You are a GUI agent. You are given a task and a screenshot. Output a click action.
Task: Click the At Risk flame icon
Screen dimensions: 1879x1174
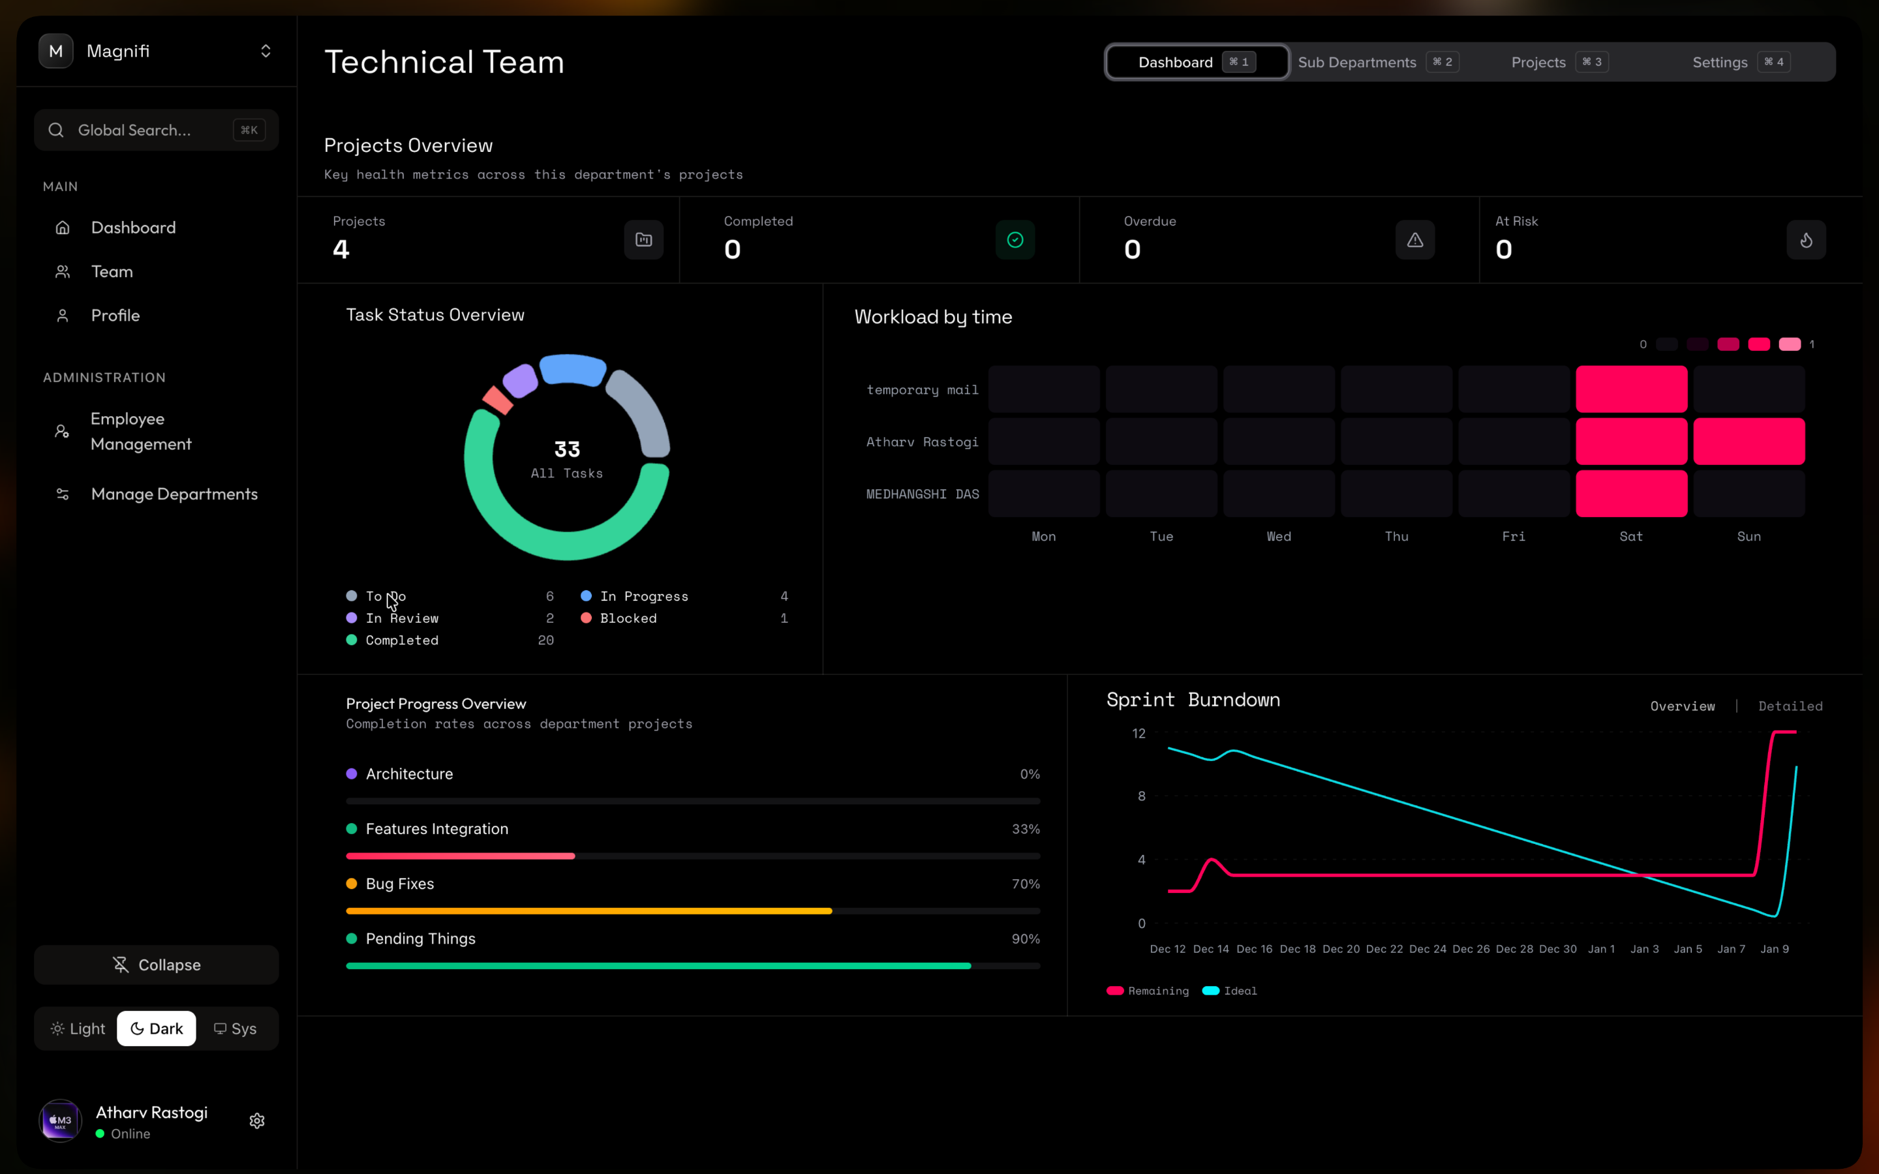[x=1805, y=240]
